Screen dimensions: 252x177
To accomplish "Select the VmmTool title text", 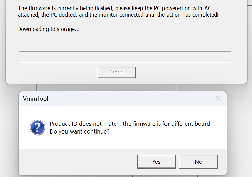I will pos(36,99).
